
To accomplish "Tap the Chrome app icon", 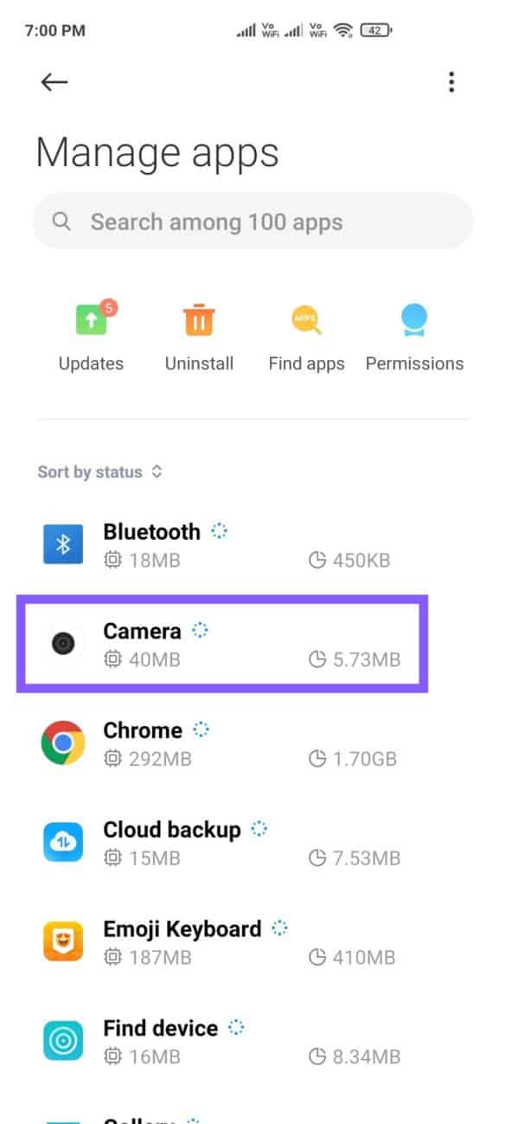I will point(63,743).
